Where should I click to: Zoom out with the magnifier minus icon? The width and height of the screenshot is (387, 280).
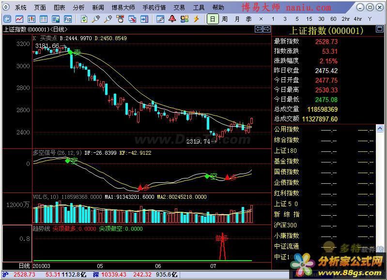coord(108,19)
